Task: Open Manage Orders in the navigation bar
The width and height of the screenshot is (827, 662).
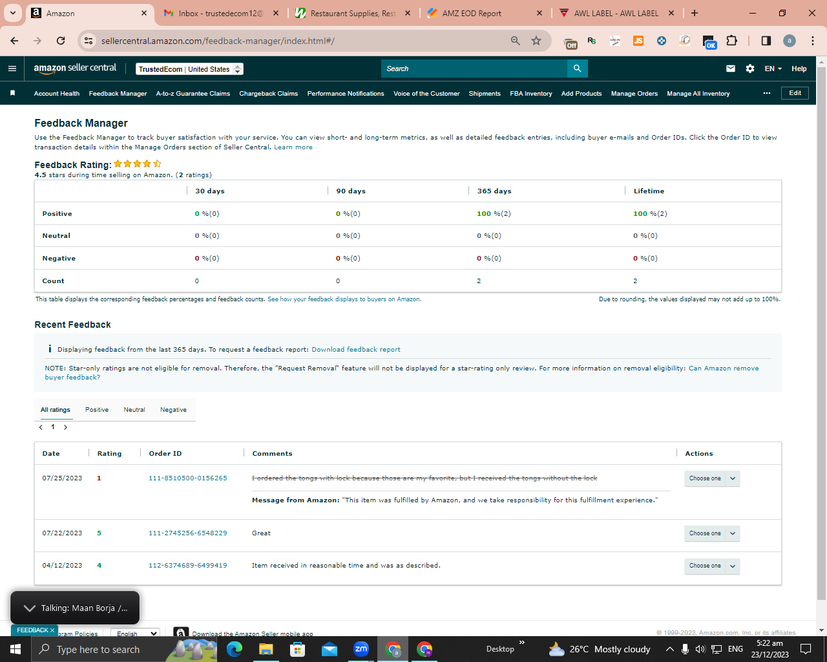Action: pos(634,94)
